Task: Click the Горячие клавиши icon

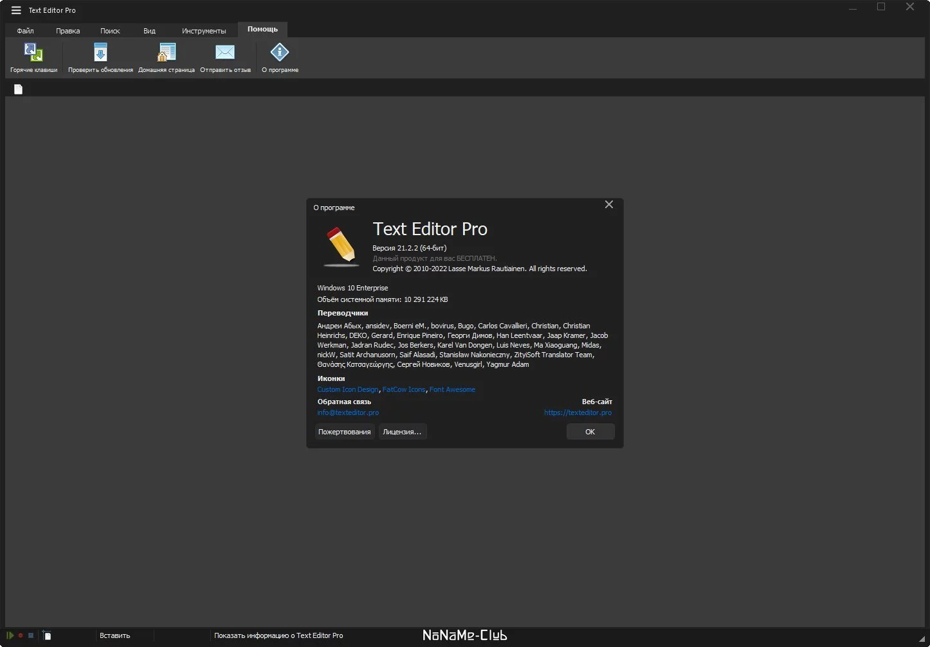Action: [33, 52]
